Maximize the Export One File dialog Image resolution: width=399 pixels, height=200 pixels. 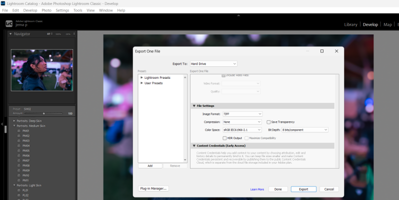[x=322, y=51]
